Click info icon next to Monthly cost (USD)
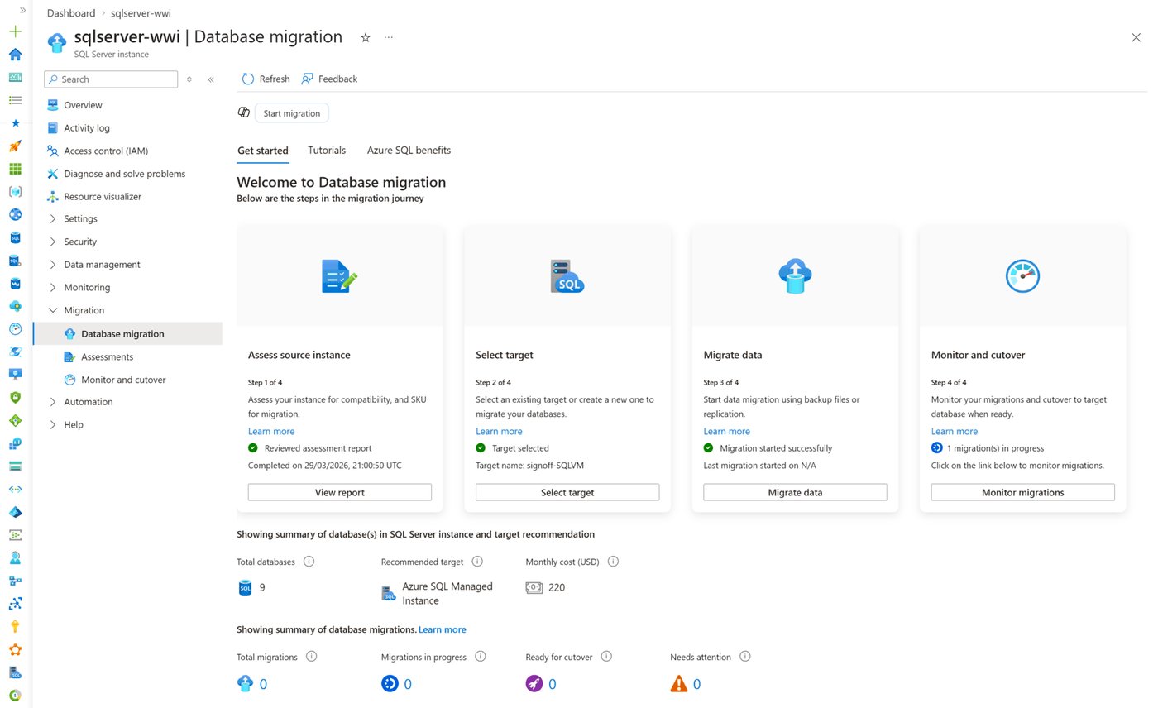This screenshot has height=708, width=1158. (x=614, y=562)
